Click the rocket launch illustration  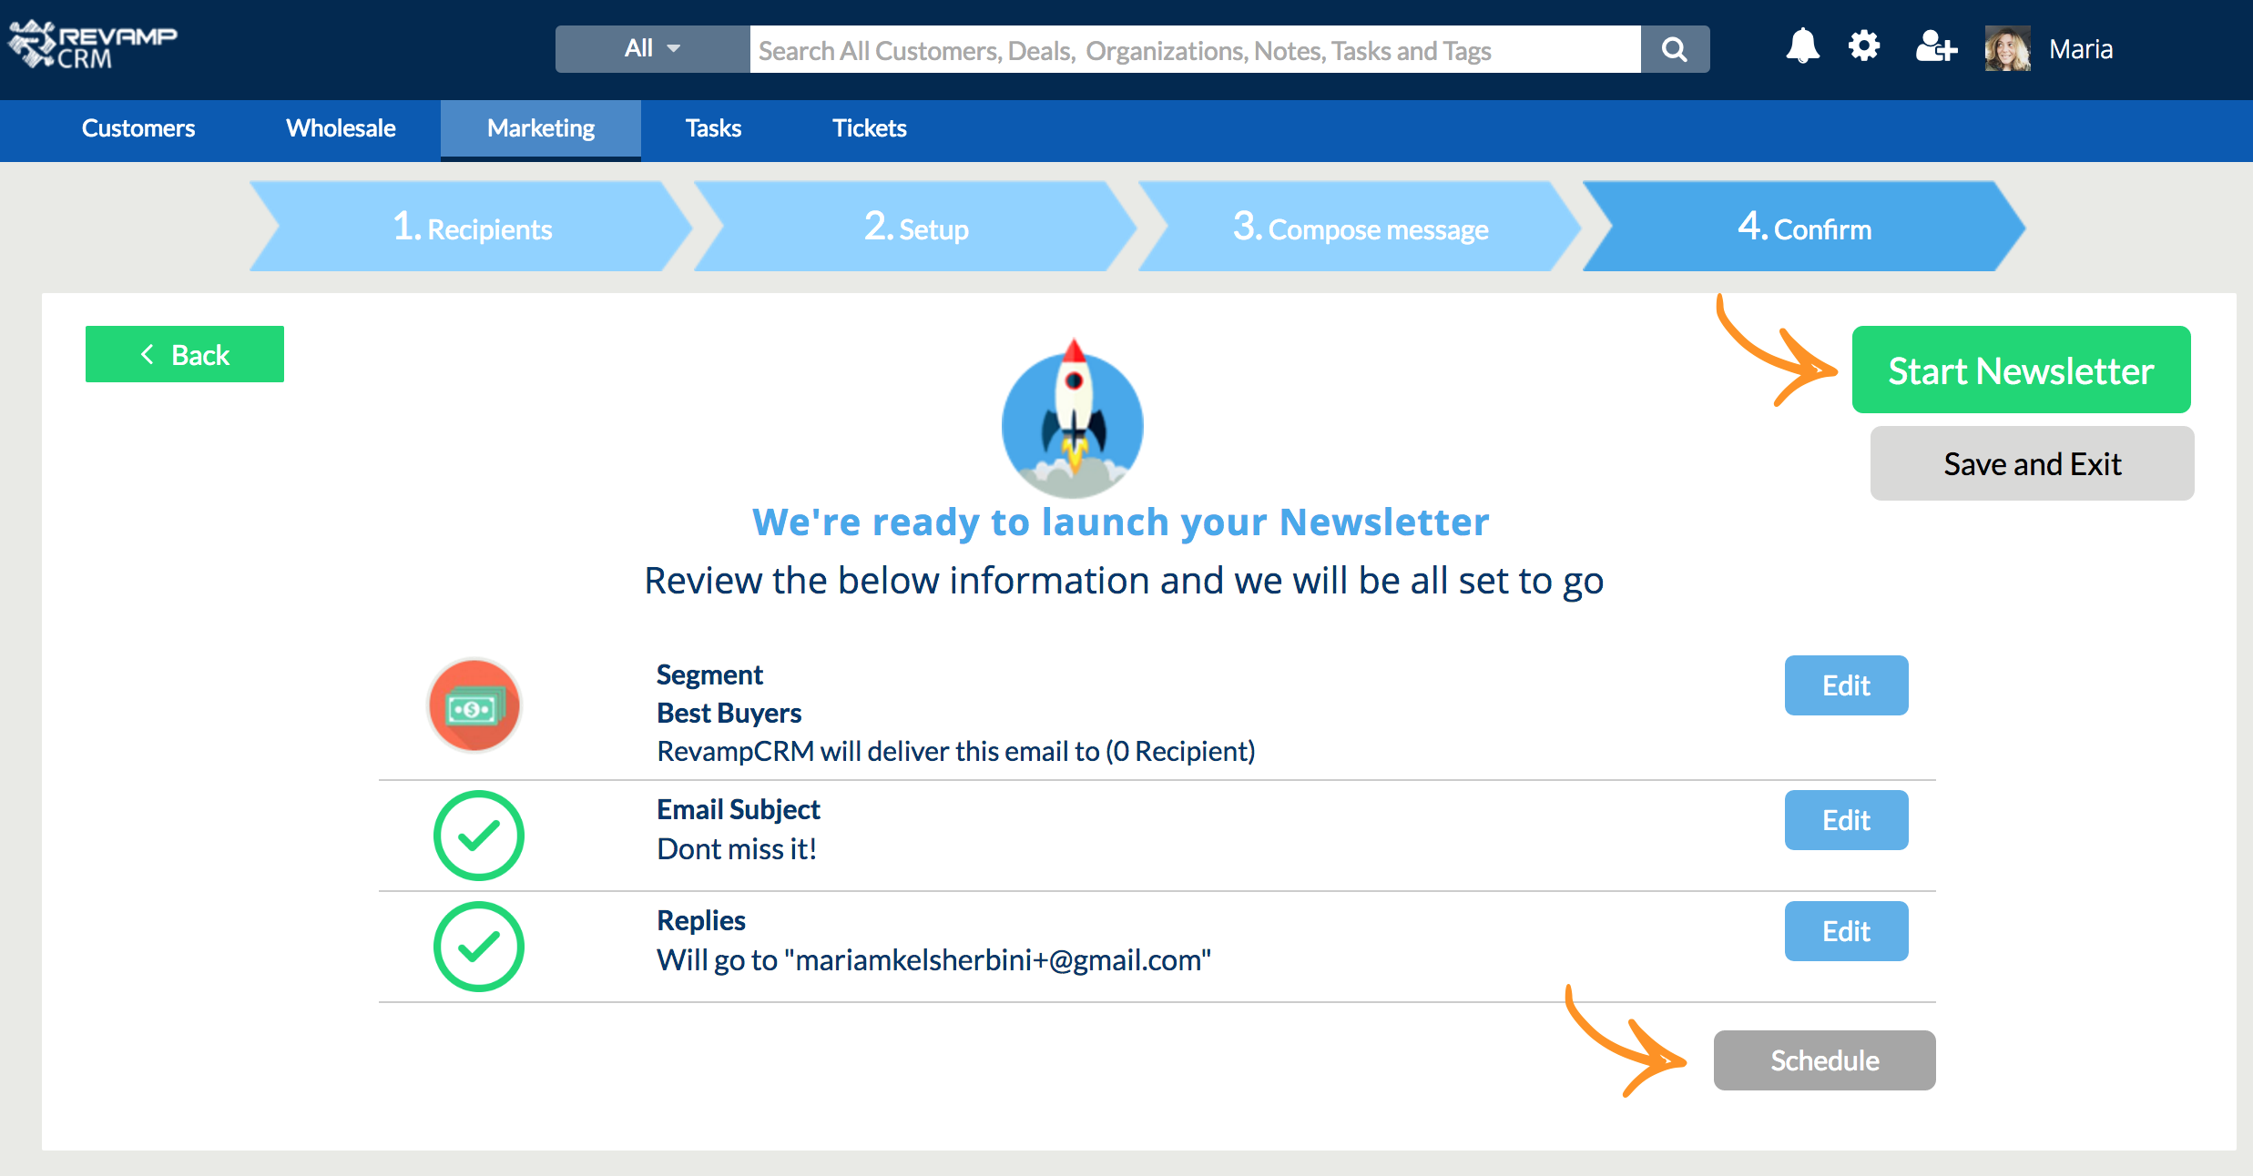pyautogui.click(x=1073, y=420)
